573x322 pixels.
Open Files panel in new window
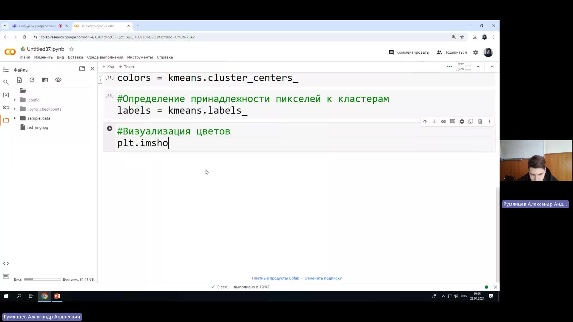coord(82,69)
